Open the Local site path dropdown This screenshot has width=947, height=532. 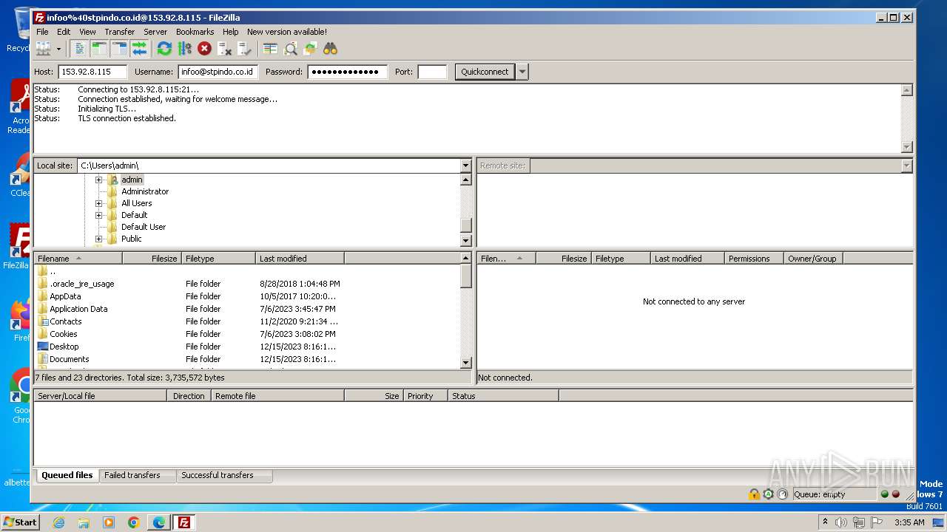click(465, 166)
